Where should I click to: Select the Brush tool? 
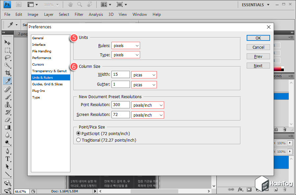(7, 97)
